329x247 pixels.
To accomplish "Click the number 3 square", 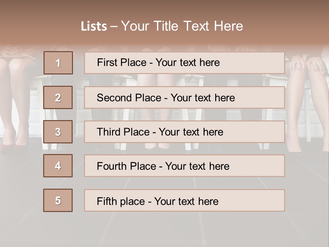I will tap(58, 132).
